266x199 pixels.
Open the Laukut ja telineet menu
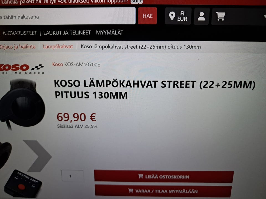(67, 33)
